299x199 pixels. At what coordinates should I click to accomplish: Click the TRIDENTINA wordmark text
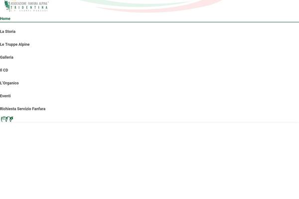click(29, 7)
